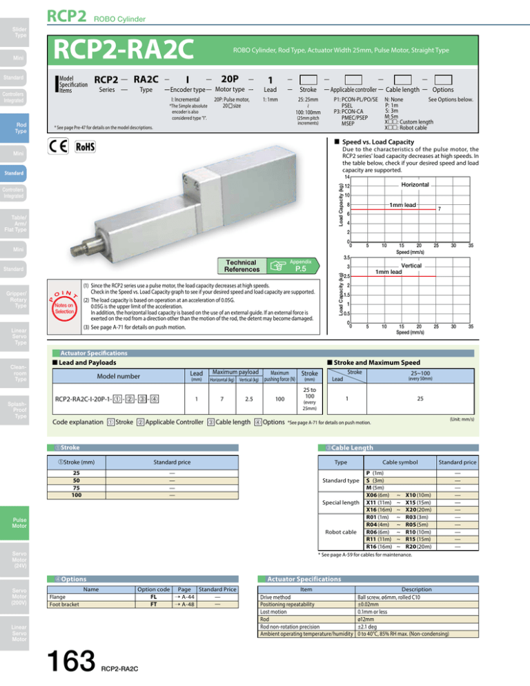
Task: Click the stroke 25 row in Stroke table
Action: 143,473
